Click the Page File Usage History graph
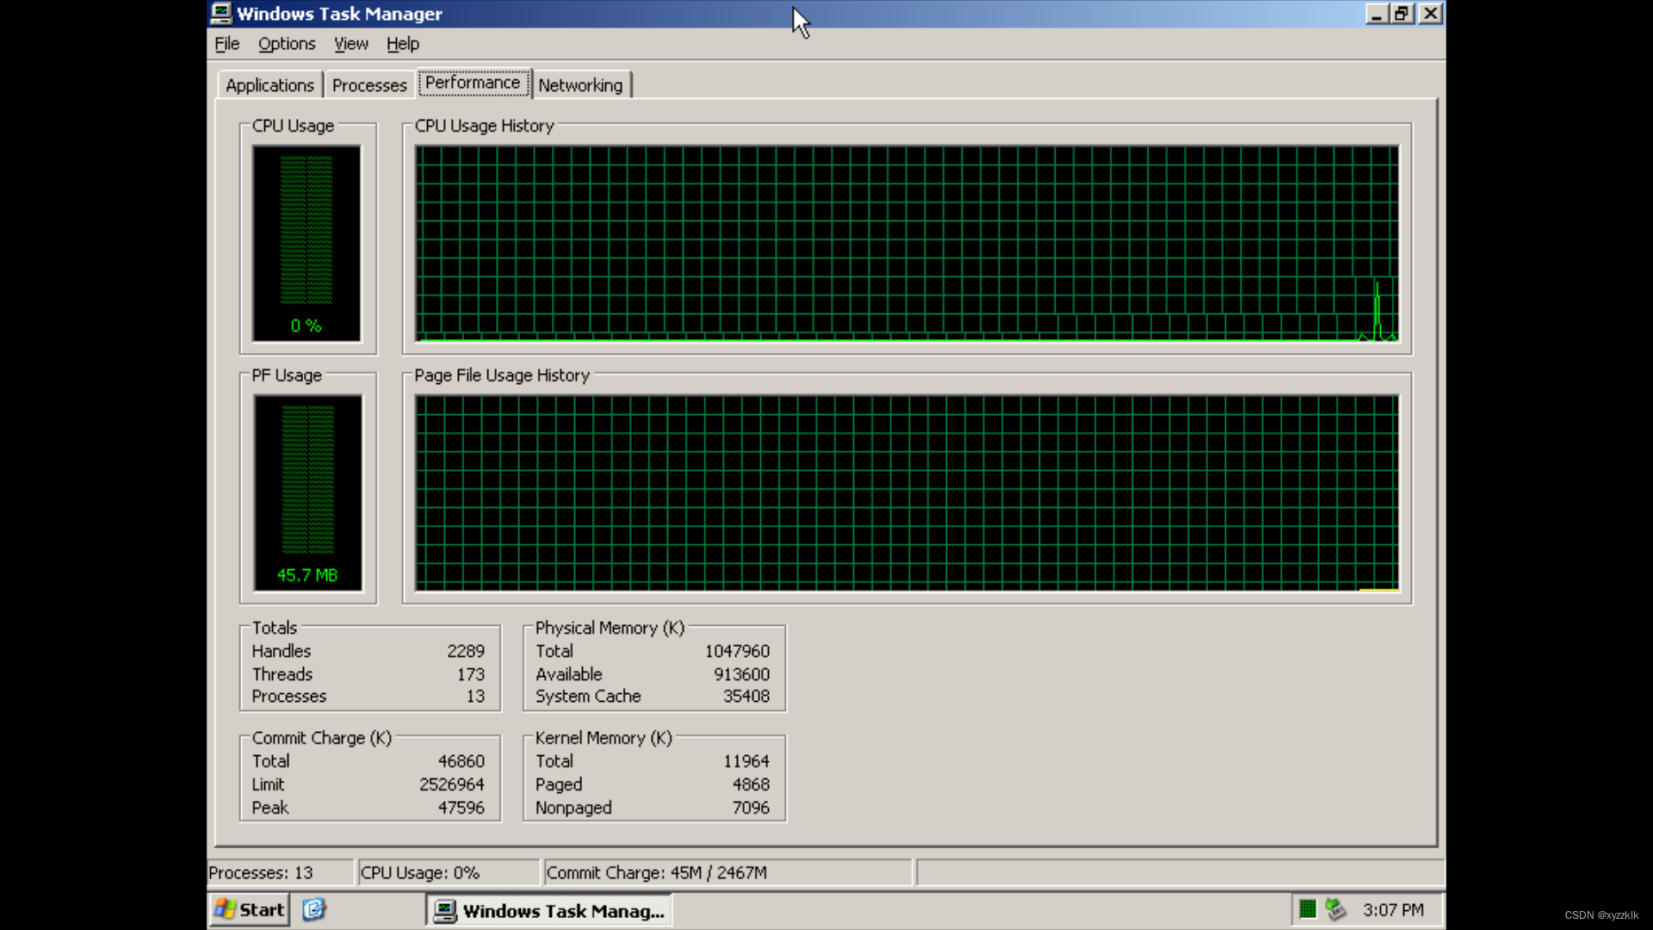This screenshot has width=1653, height=930. click(x=907, y=493)
